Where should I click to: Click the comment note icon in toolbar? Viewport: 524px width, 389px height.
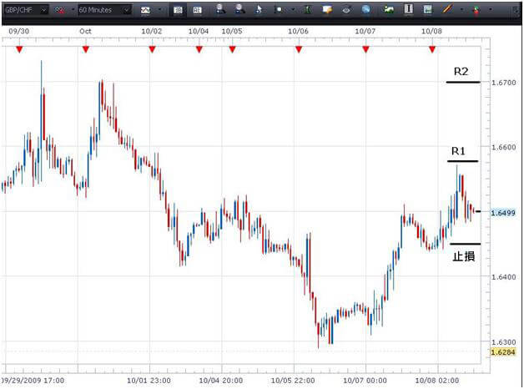(326, 10)
